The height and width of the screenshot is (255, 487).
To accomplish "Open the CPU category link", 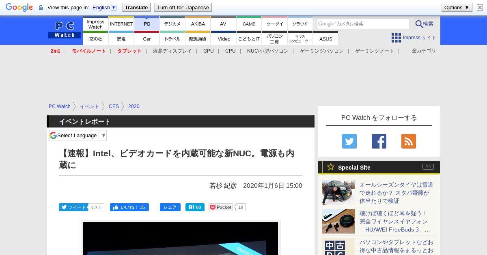I will pyautogui.click(x=231, y=51).
